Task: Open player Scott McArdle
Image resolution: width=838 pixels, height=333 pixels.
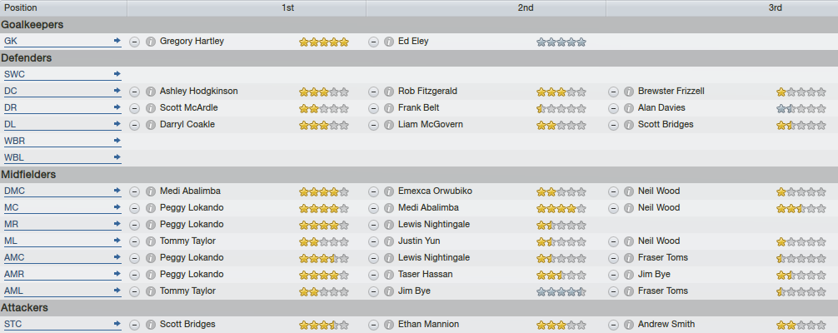Action: pyautogui.click(x=188, y=107)
